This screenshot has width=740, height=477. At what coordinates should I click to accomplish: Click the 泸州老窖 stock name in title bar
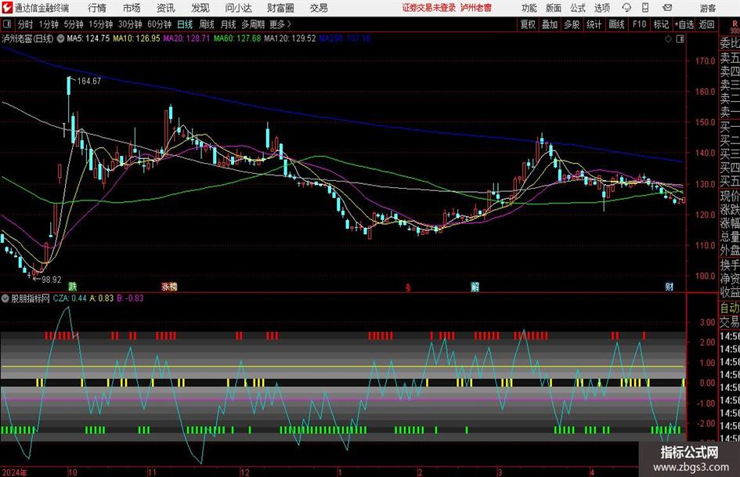click(x=476, y=8)
